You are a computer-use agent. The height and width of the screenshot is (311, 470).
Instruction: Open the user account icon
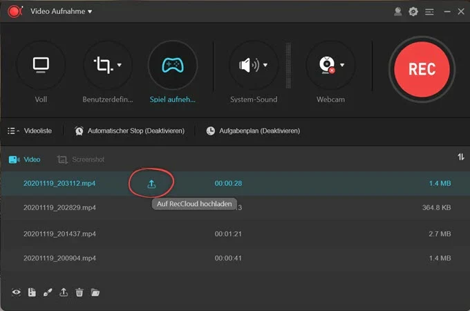click(397, 12)
